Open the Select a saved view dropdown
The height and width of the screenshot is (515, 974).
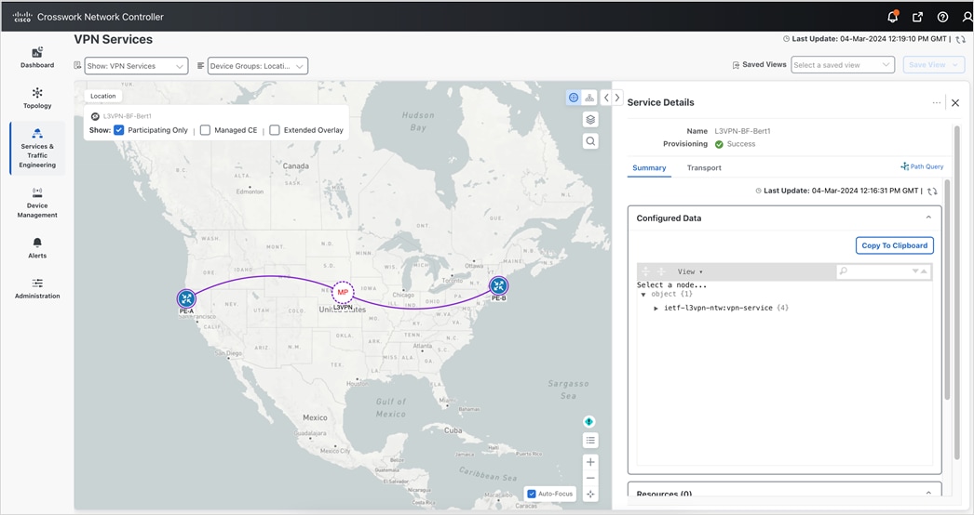point(843,64)
